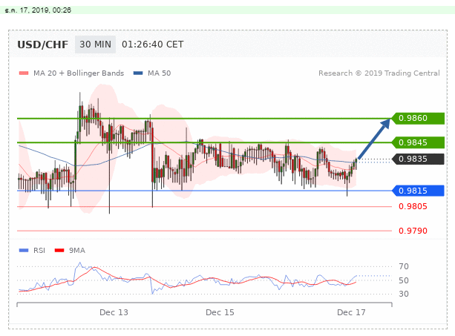
Task: Click the Dec 13 date axis label
Action: tap(114, 312)
